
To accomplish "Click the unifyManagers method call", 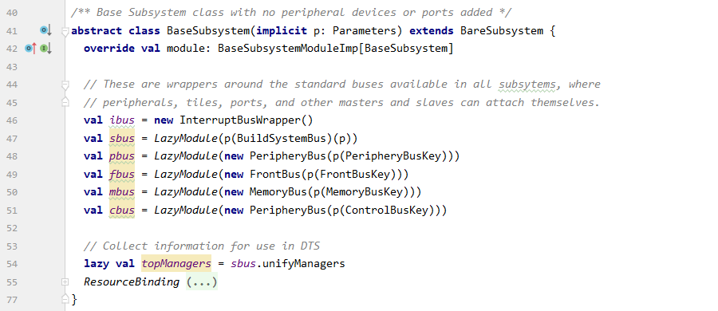I will click(x=304, y=263).
